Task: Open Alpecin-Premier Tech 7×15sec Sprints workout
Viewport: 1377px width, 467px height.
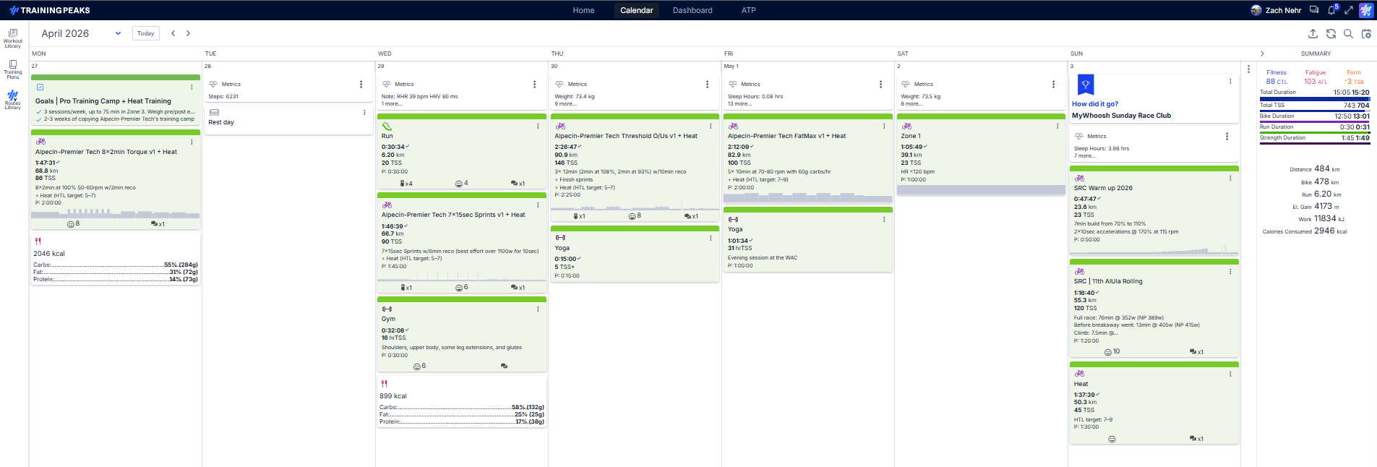Action: pos(453,215)
